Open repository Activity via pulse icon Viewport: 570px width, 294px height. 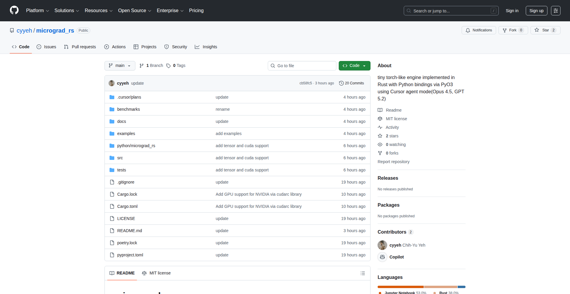click(380, 127)
